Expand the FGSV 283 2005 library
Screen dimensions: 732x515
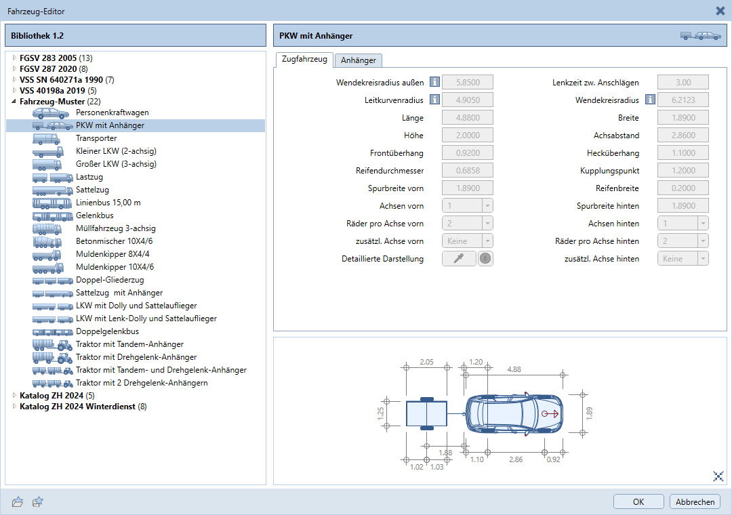pyautogui.click(x=14, y=58)
